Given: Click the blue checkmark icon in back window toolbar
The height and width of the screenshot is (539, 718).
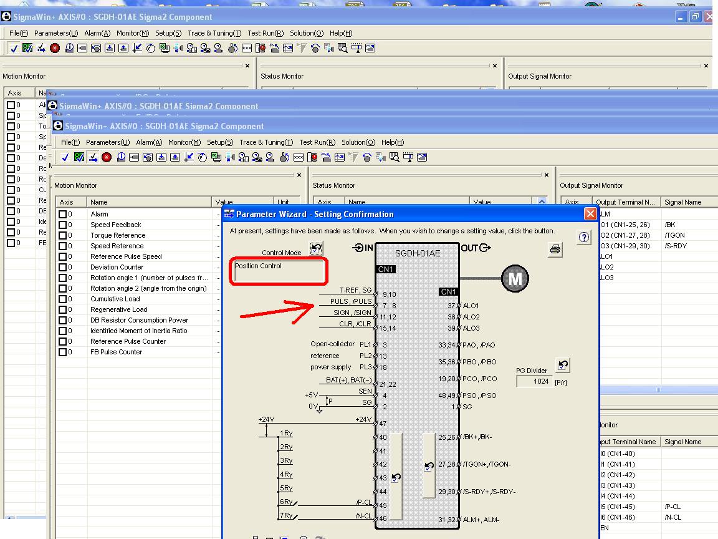Looking at the screenshot, I should point(14,48).
